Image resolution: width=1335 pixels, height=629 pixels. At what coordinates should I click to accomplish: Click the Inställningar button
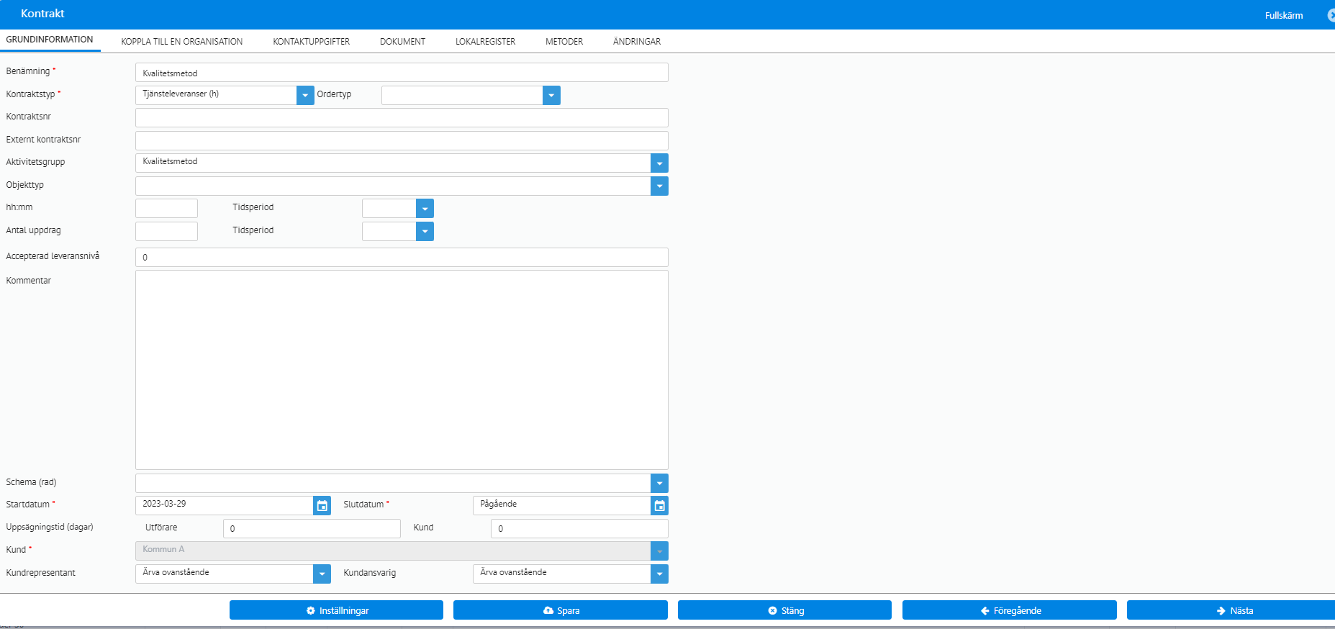click(336, 610)
